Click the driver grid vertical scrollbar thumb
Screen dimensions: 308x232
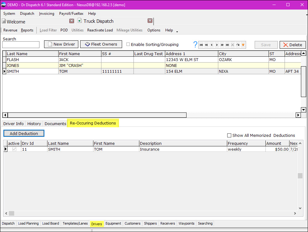coord(303,81)
